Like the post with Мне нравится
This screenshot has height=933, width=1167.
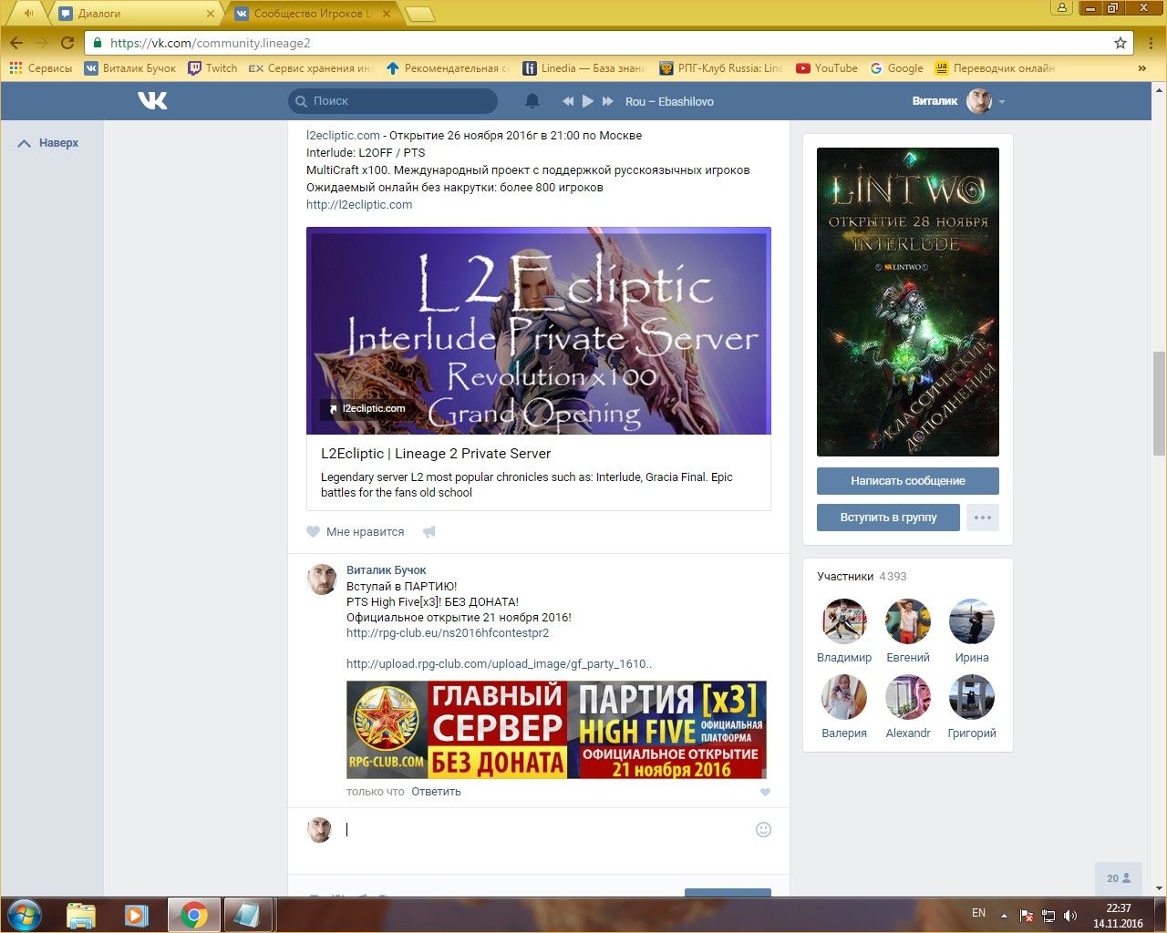coord(356,531)
